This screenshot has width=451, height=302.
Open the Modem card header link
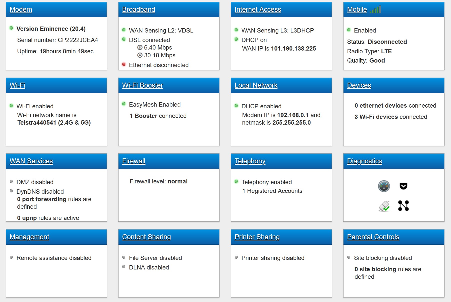tap(21, 10)
